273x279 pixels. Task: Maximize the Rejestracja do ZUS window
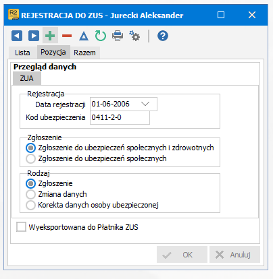(221, 15)
